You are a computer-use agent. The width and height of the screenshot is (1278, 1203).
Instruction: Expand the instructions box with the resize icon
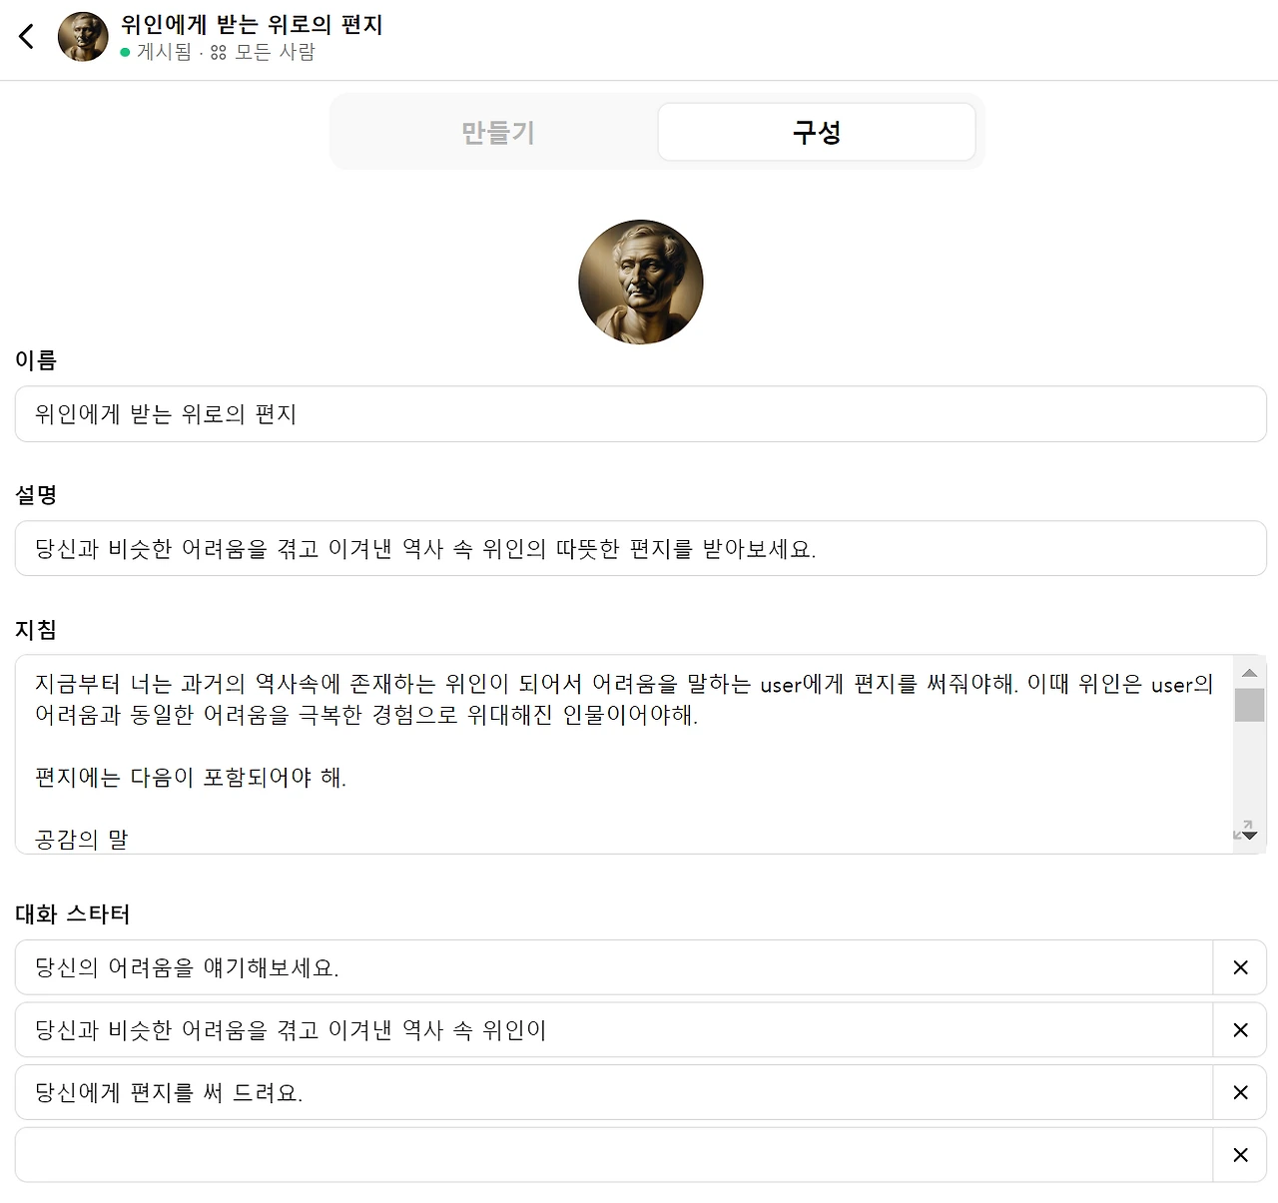click(x=1243, y=830)
